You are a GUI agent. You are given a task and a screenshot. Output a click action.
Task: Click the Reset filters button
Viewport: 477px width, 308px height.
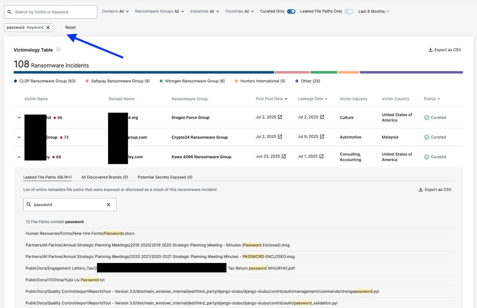click(70, 27)
